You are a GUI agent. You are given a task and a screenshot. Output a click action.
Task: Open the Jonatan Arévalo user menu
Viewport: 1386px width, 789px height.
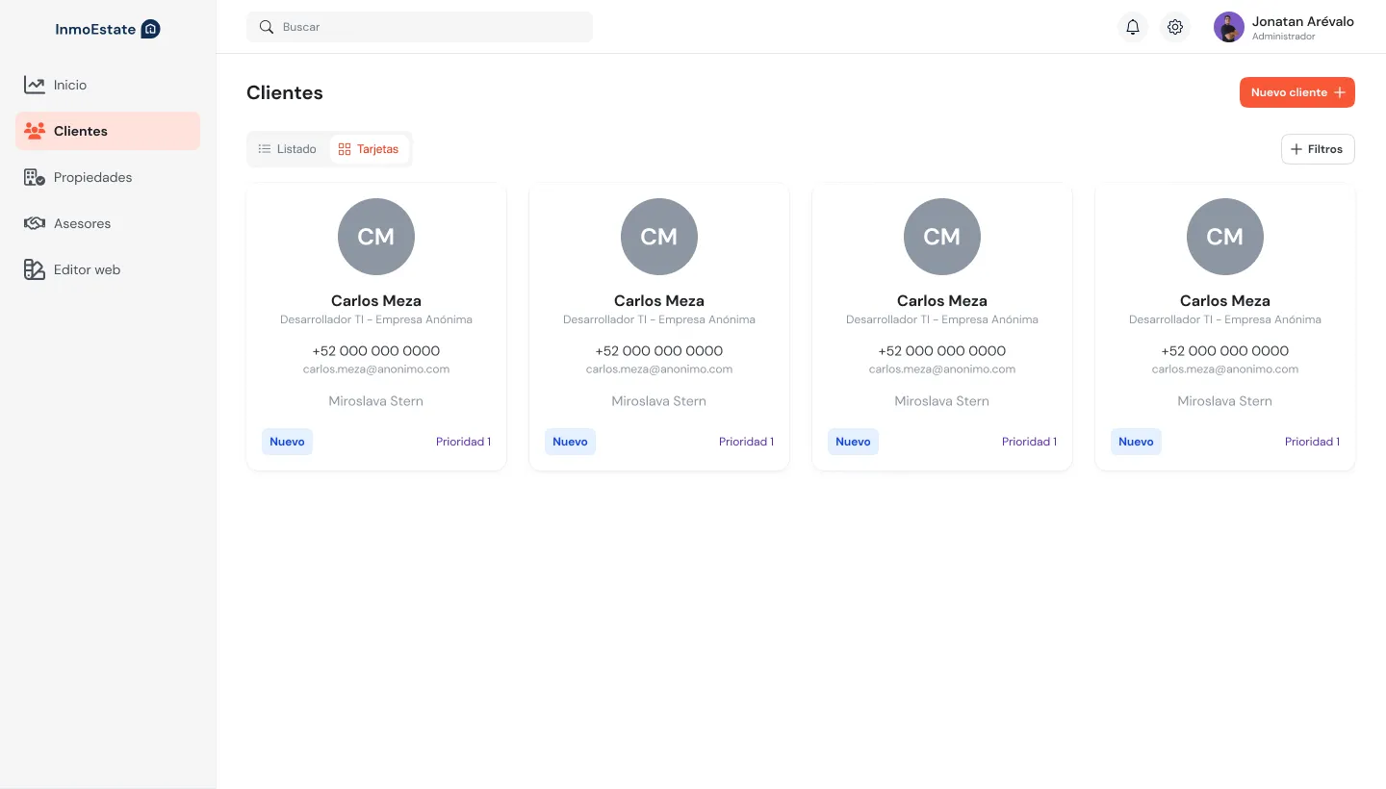pyautogui.click(x=1302, y=27)
